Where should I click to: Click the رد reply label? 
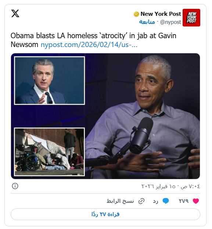(x=155, y=201)
